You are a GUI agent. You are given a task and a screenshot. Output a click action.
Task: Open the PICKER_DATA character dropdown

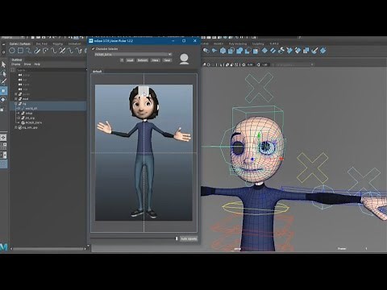[x=133, y=54]
